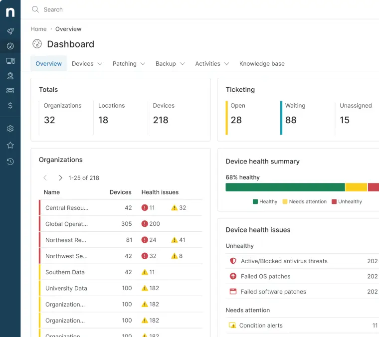Click the Overview breadcrumb
This screenshot has height=337, width=379.
click(68, 29)
